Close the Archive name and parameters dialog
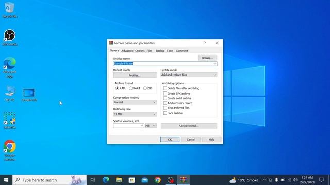This screenshot has width=330, height=185. 217,43
